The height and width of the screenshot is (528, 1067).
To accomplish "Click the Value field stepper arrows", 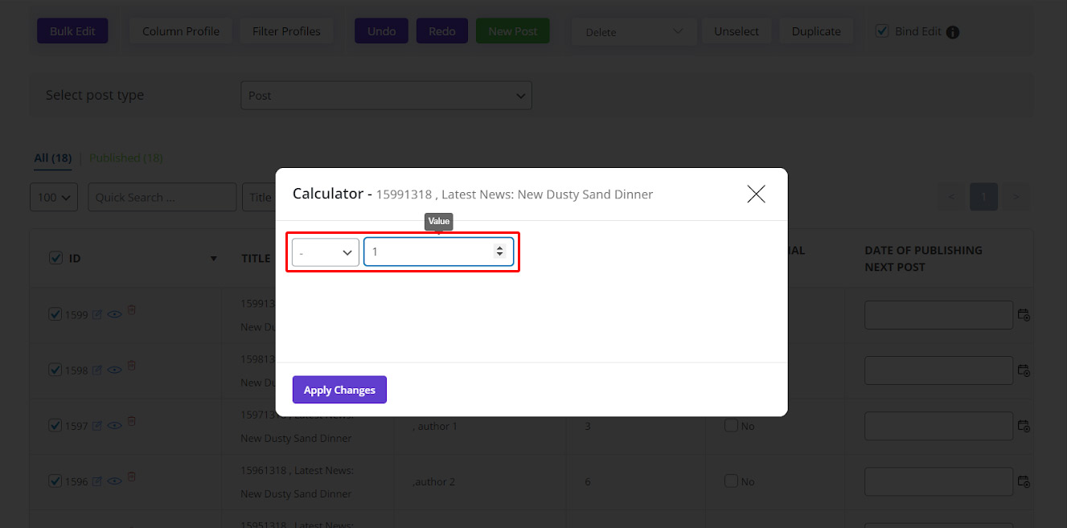I will pyautogui.click(x=499, y=252).
